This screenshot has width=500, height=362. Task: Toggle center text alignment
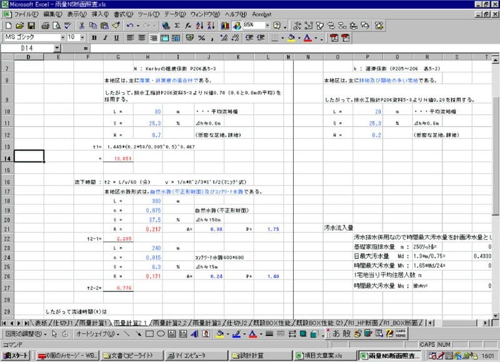tap(142, 38)
